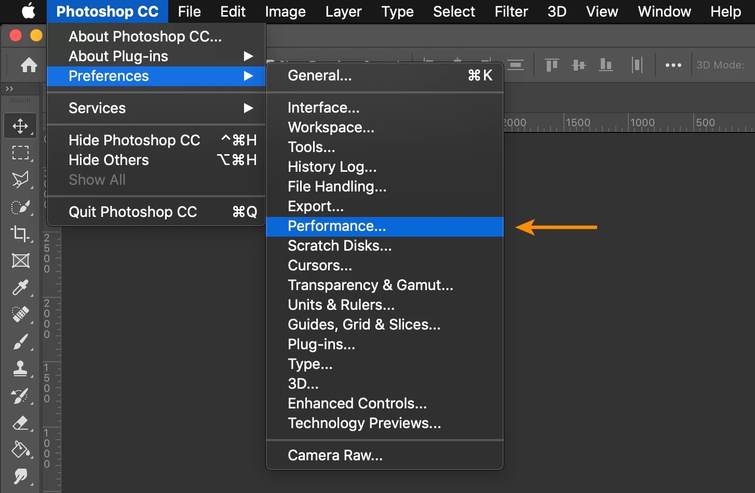This screenshot has width=755, height=493.
Task: Choose Quit Photoshop CC
Action: point(156,212)
